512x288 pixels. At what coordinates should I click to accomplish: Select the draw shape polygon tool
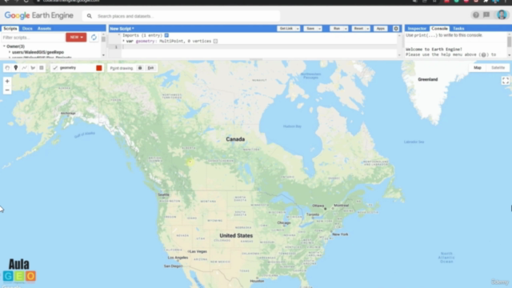tap(33, 68)
